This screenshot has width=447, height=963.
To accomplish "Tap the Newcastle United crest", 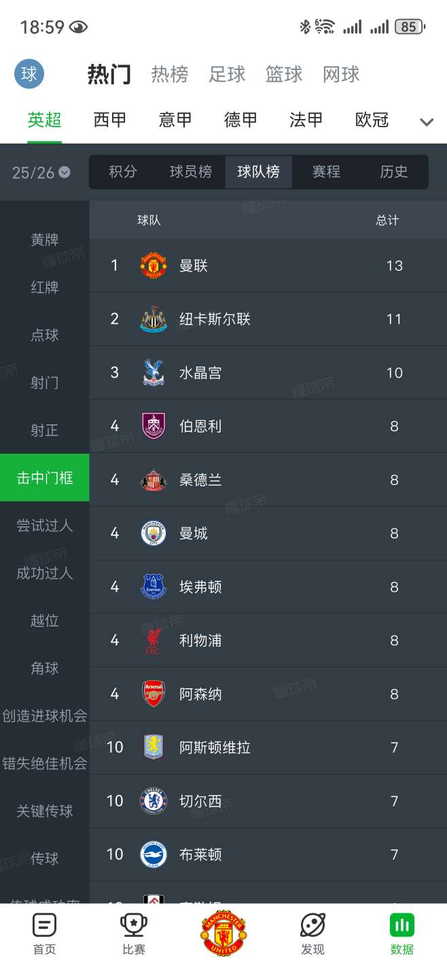I will (x=154, y=319).
